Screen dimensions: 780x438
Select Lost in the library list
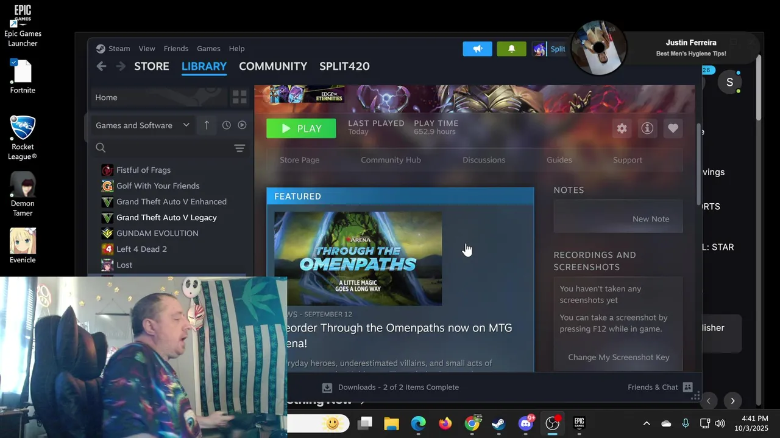(x=124, y=265)
